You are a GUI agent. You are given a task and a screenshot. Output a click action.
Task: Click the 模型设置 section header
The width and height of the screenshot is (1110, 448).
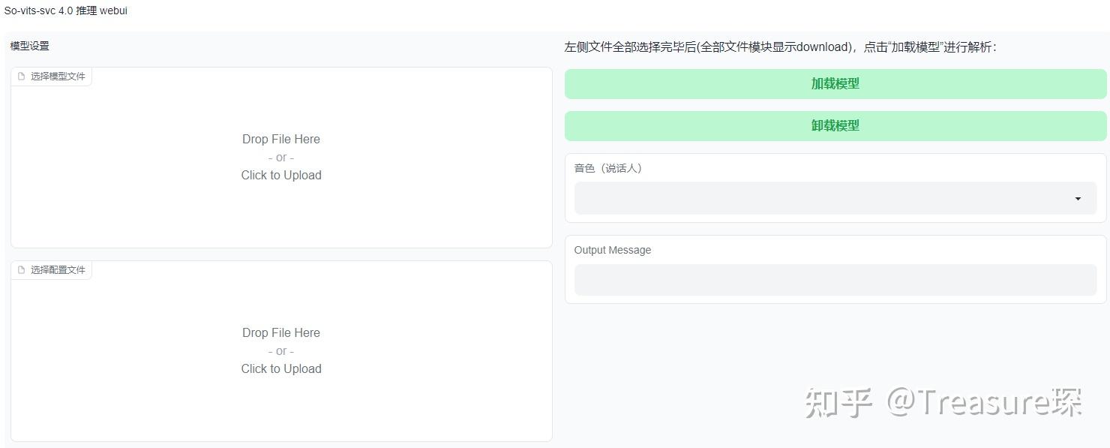tap(28, 46)
